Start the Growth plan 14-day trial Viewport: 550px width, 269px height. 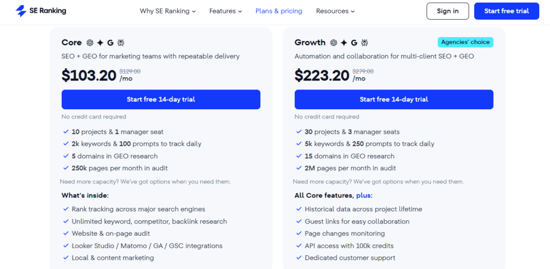[x=394, y=100]
